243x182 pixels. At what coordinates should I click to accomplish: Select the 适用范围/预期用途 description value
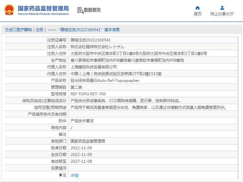[x=149, y=108]
